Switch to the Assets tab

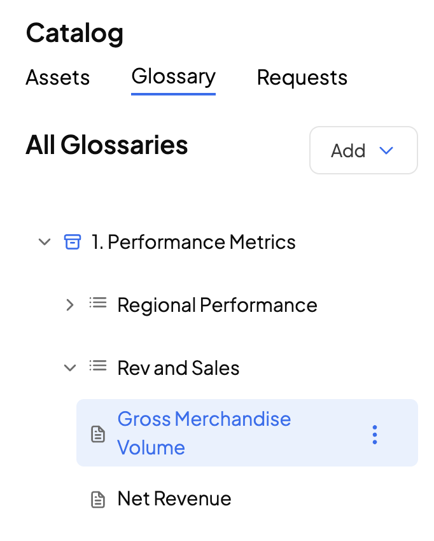click(x=58, y=78)
